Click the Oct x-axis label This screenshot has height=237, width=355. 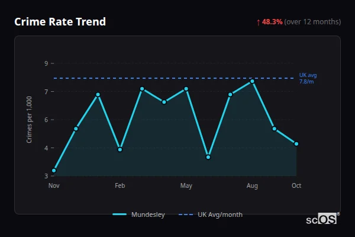click(296, 185)
